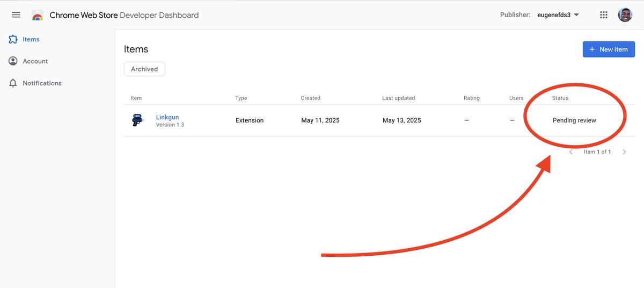The image size is (644, 288).
Task: Click the Items page heading
Action: (x=136, y=49)
